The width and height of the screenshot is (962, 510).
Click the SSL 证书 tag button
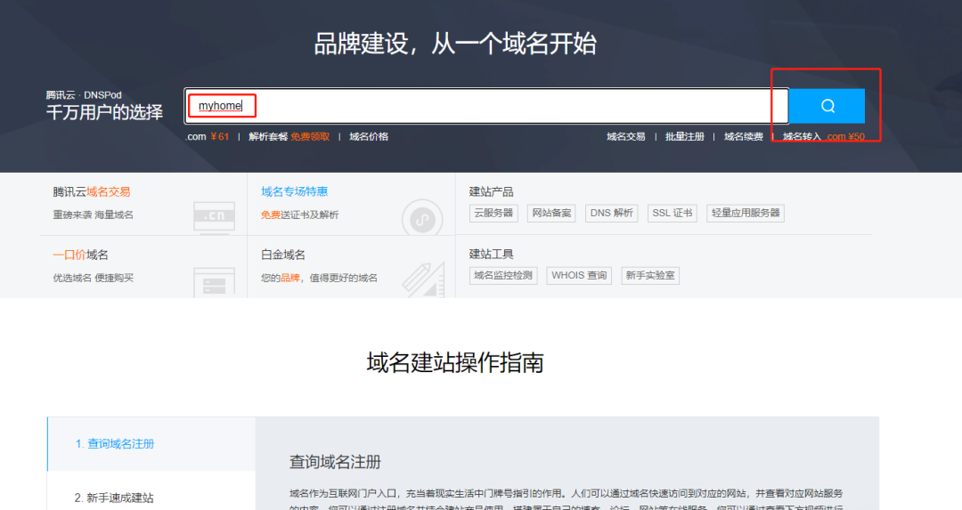(673, 214)
